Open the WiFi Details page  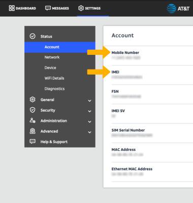pyautogui.click(x=54, y=78)
